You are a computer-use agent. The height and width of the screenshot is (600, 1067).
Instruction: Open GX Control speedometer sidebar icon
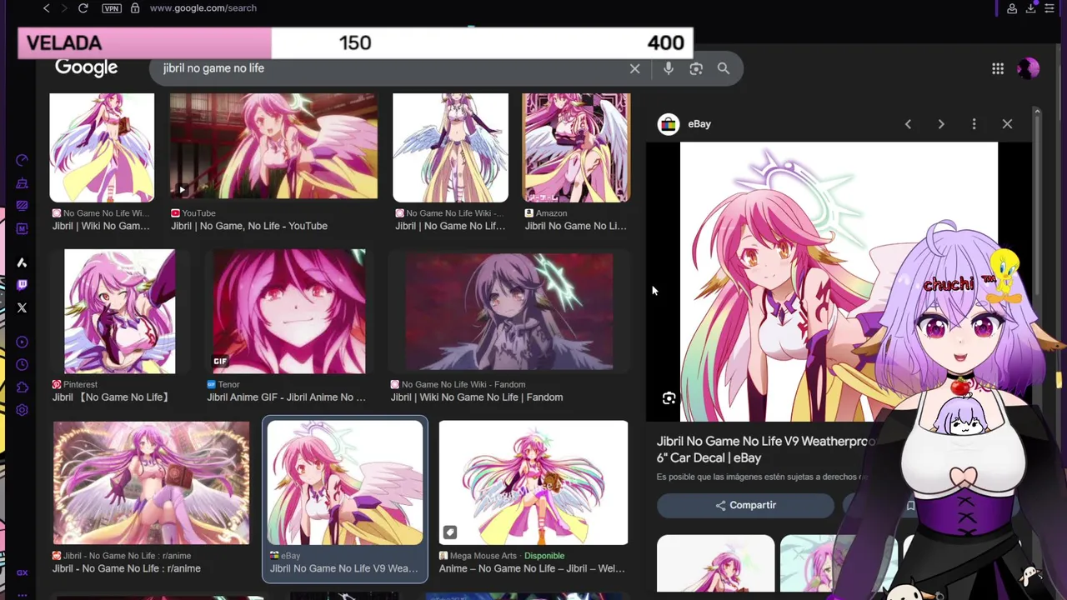point(23,160)
